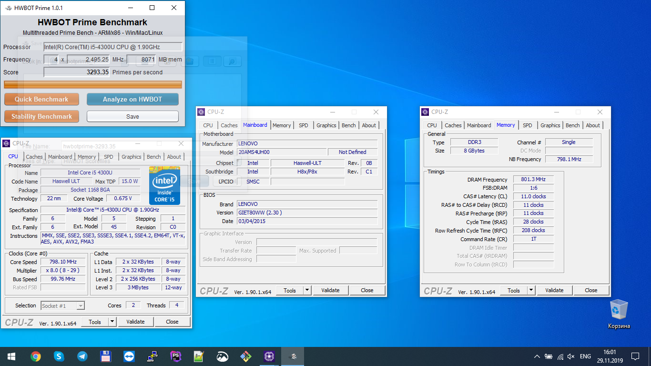The height and width of the screenshot is (366, 651).
Task: Click the title icon of the CPU-Z CPU window
Action: pyautogui.click(x=6, y=143)
